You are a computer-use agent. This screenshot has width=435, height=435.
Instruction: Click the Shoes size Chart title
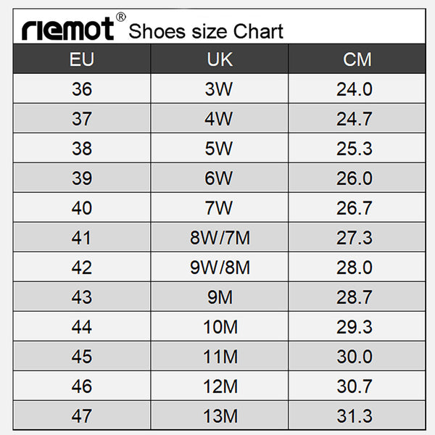tap(206, 31)
